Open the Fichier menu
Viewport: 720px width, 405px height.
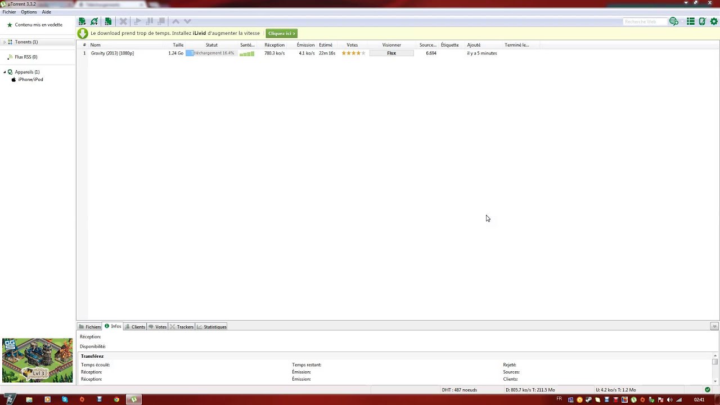tap(9, 12)
